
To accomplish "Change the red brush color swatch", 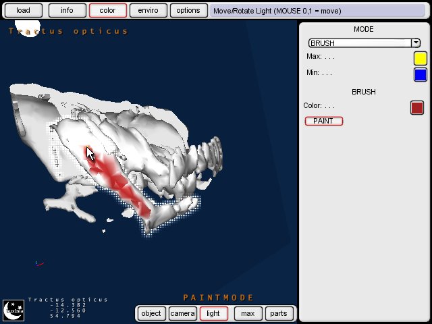I will click(x=417, y=107).
